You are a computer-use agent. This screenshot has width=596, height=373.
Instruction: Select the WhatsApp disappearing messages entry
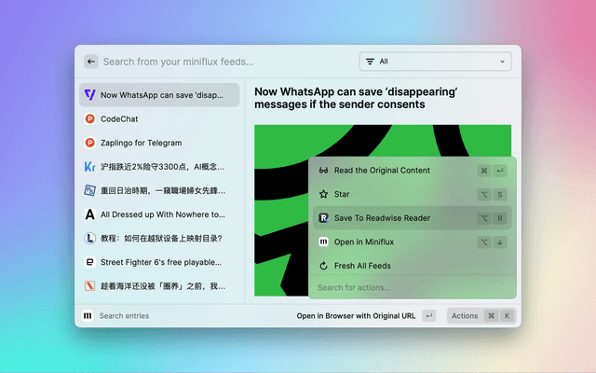tap(158, 94)
